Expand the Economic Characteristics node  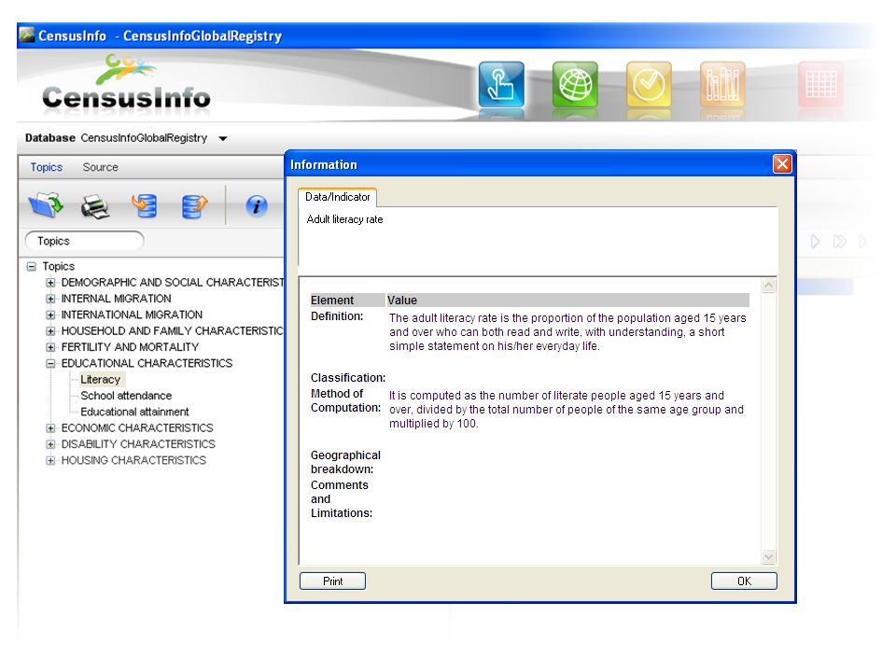pos(50,428)
